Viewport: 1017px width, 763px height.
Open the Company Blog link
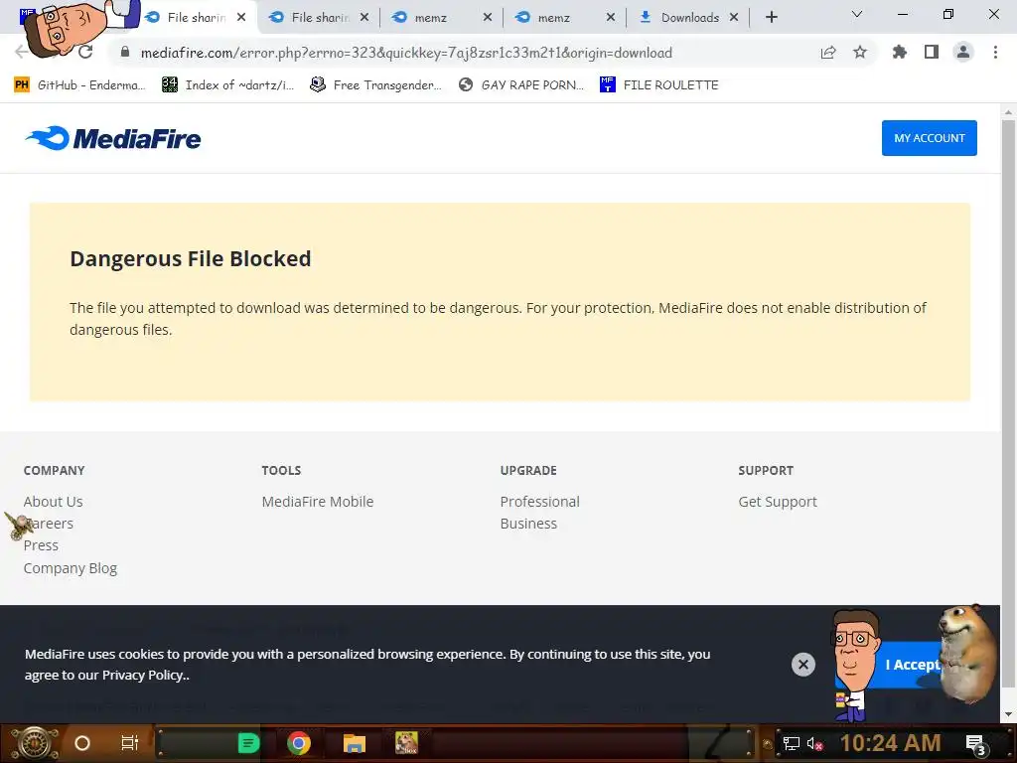pyautogui.click(x=71, y=568)
